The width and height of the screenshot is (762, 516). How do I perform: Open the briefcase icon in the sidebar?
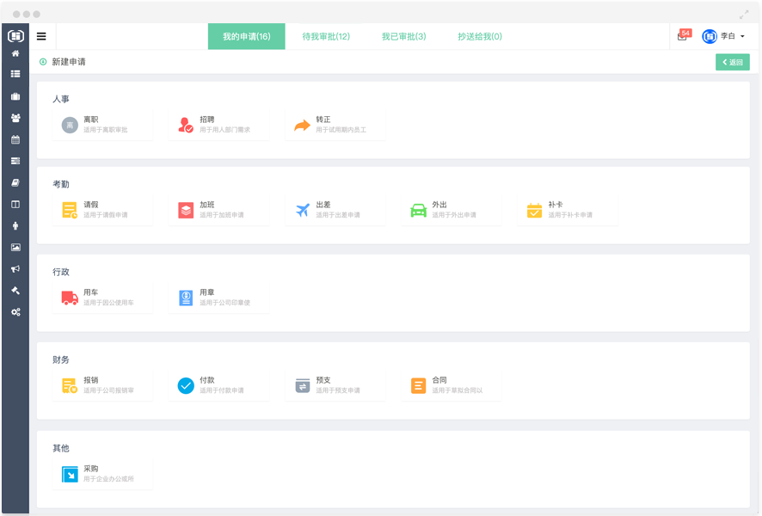tap(15, 96)
